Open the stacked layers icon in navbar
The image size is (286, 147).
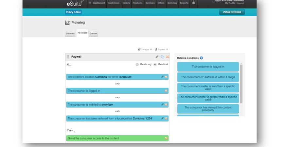pyautogui.click(x=193, y=3)
